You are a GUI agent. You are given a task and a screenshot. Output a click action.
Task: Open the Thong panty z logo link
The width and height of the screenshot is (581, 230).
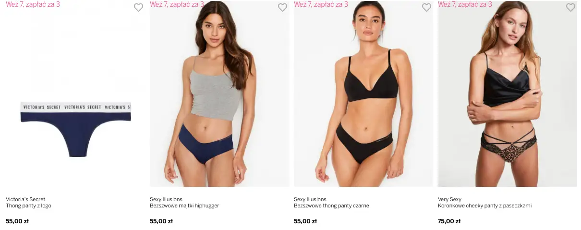(x=28, y=206)
